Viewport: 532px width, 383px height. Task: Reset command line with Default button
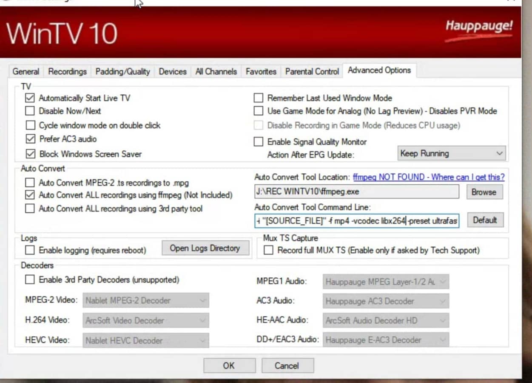pyautogui.click(x=485, y=220)
